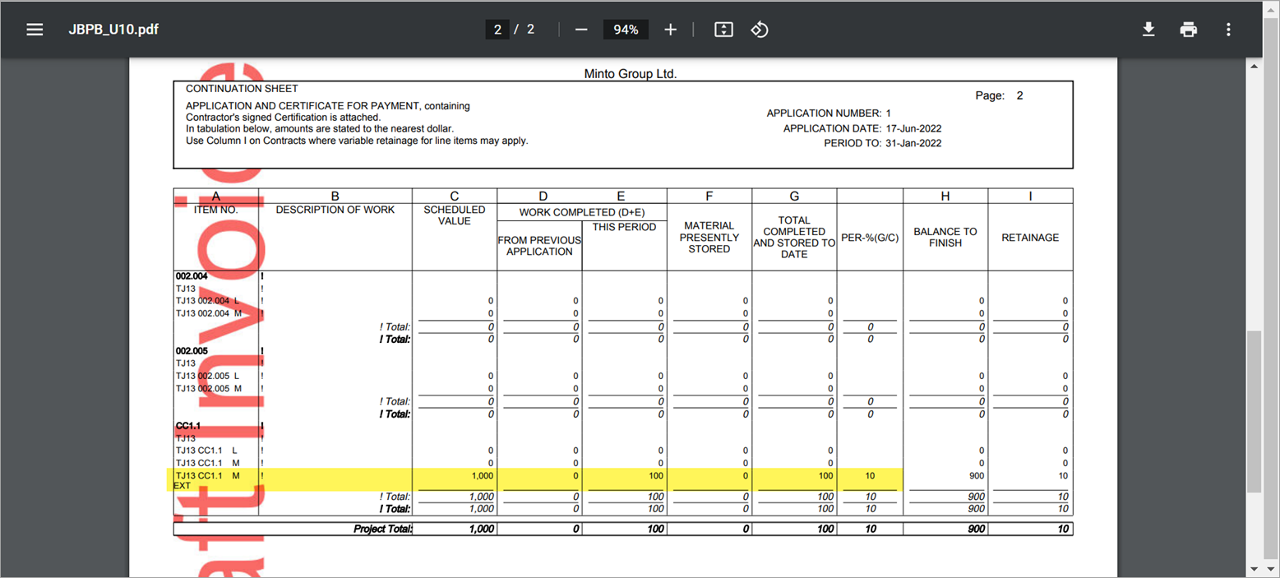Click the 002.005 item number heading
The height and width of the screenshot is (578, 1280).
pyautogui.click(x=191, y=350)
